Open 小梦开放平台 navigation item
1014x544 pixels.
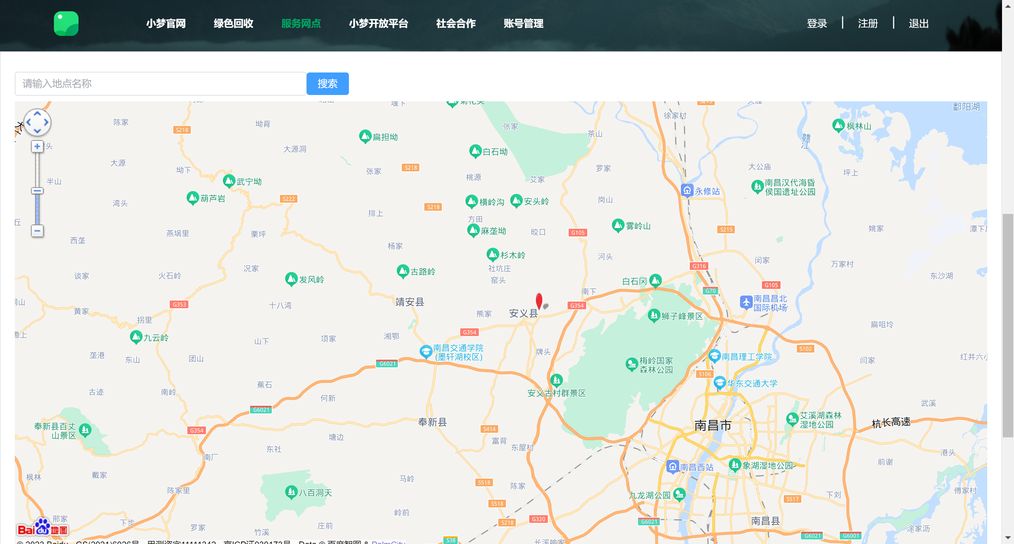pos(378,24)
